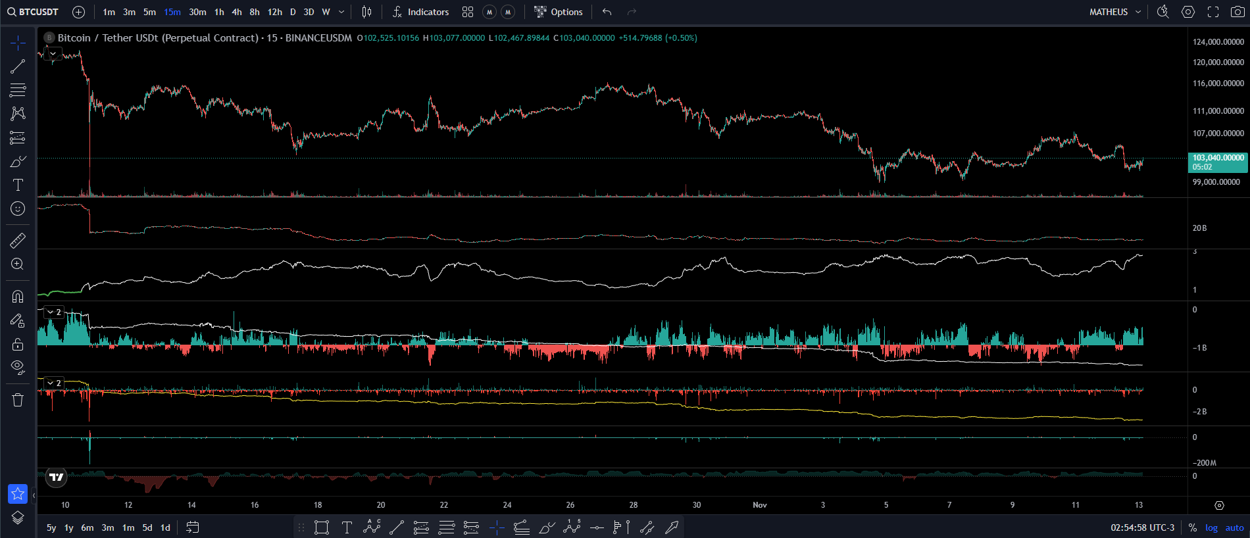The width and height of the screenshot is (1250, 538).
Task: Toggle log scale mode
Action: tap(1212, 527)
